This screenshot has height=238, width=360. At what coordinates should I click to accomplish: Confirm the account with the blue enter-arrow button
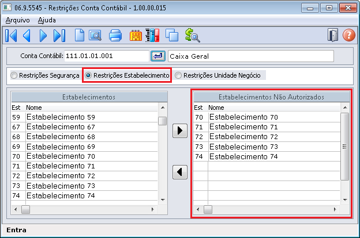(157, 56)
